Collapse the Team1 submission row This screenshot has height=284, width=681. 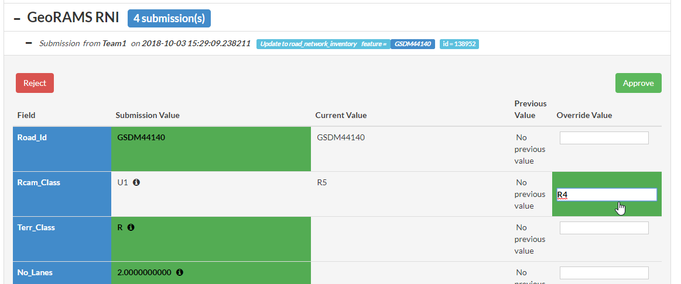coord(29,43)
